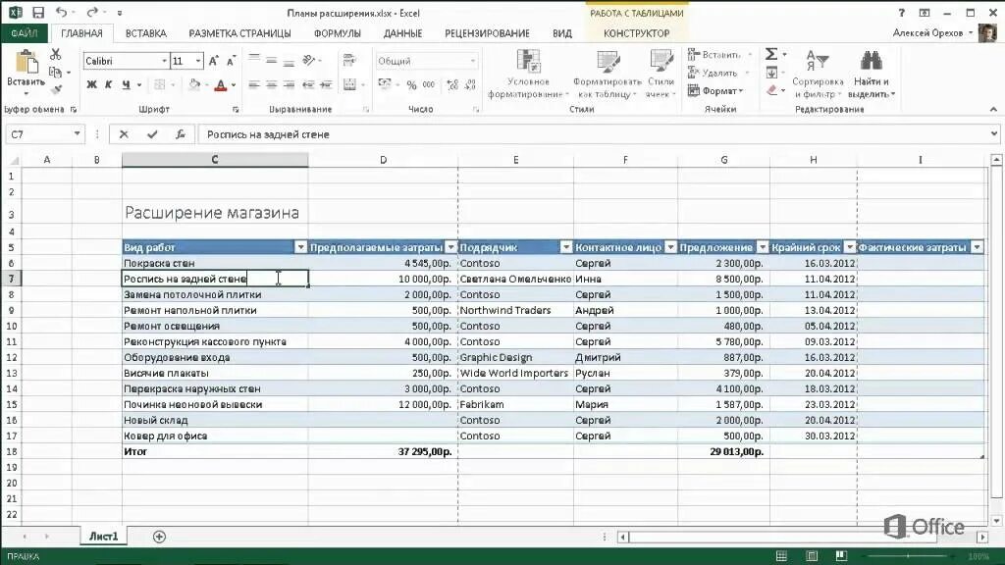Click the Clear eraser icon
This screenshot has width=1005, height=565.
[771, 90]
